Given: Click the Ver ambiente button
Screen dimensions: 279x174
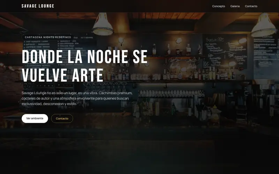Looking at the screenshot, I should pyautogui.click(x=35, y=118).
